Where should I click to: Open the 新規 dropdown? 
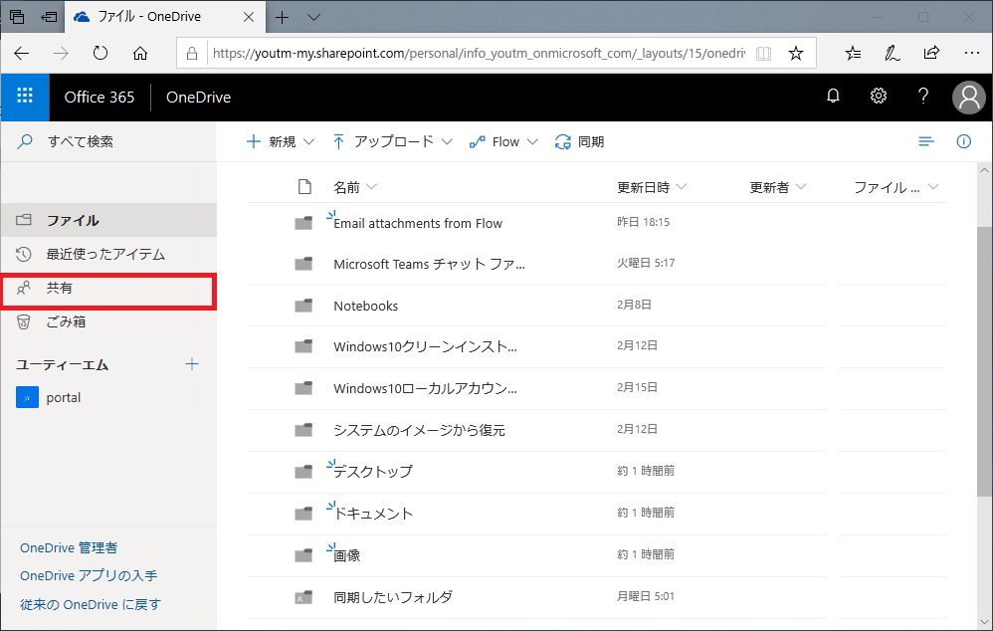coord(280,142)
